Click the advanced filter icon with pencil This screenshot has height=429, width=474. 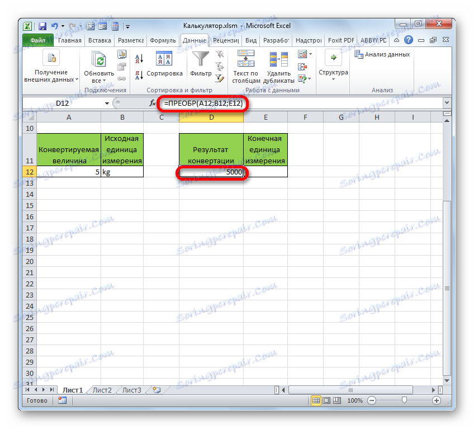220,78
